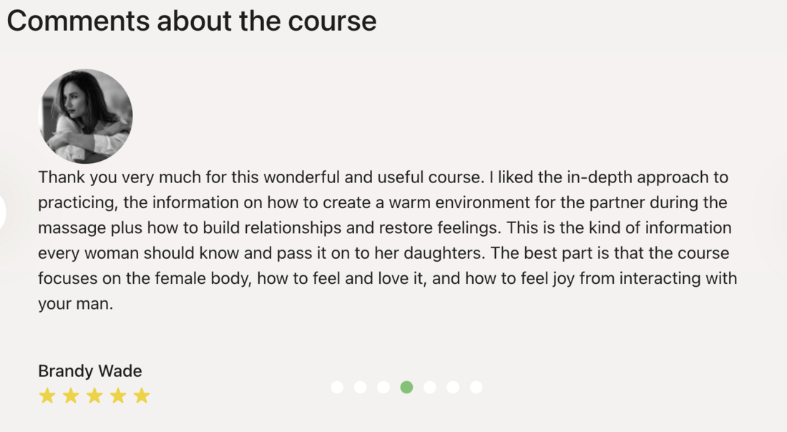This screenshot has width=787, height=432.
Task: Click the second yellow rating star
Action: 71,396
